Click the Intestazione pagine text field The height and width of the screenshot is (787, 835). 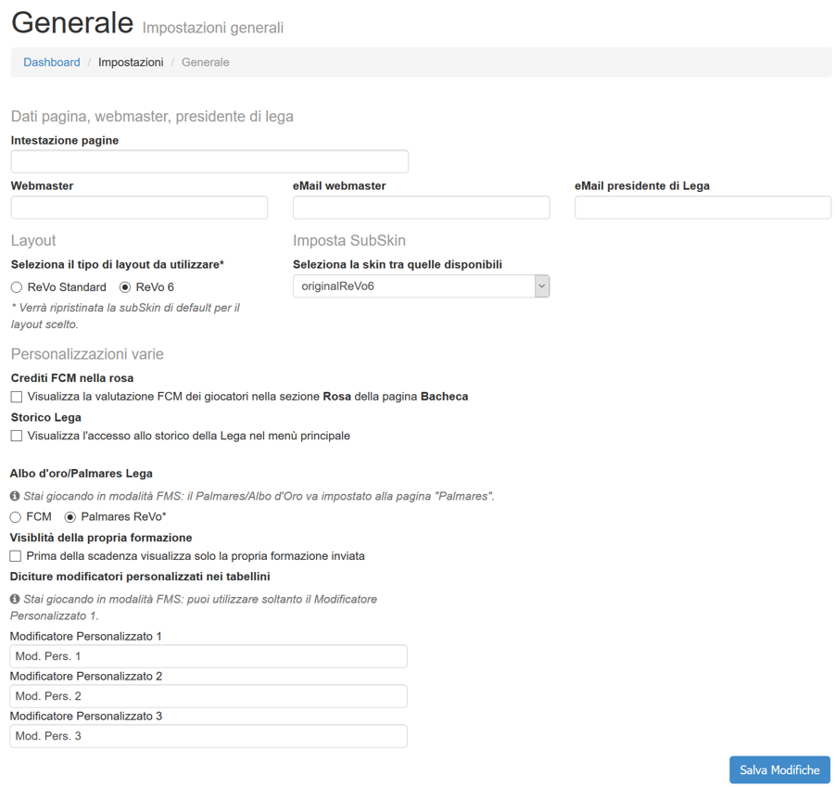[209, 161]
